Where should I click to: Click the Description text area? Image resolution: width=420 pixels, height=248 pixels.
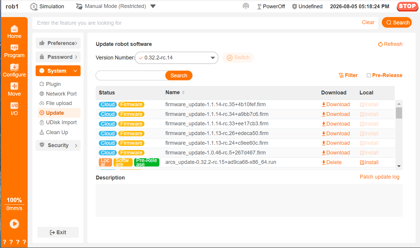click(x=249, y=200)
